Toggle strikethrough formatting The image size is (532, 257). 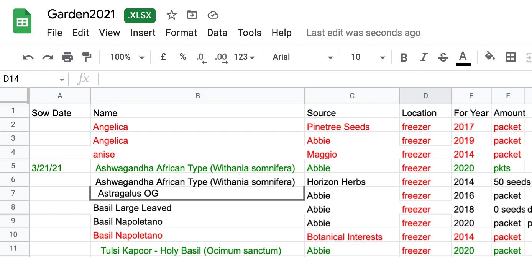443,57
